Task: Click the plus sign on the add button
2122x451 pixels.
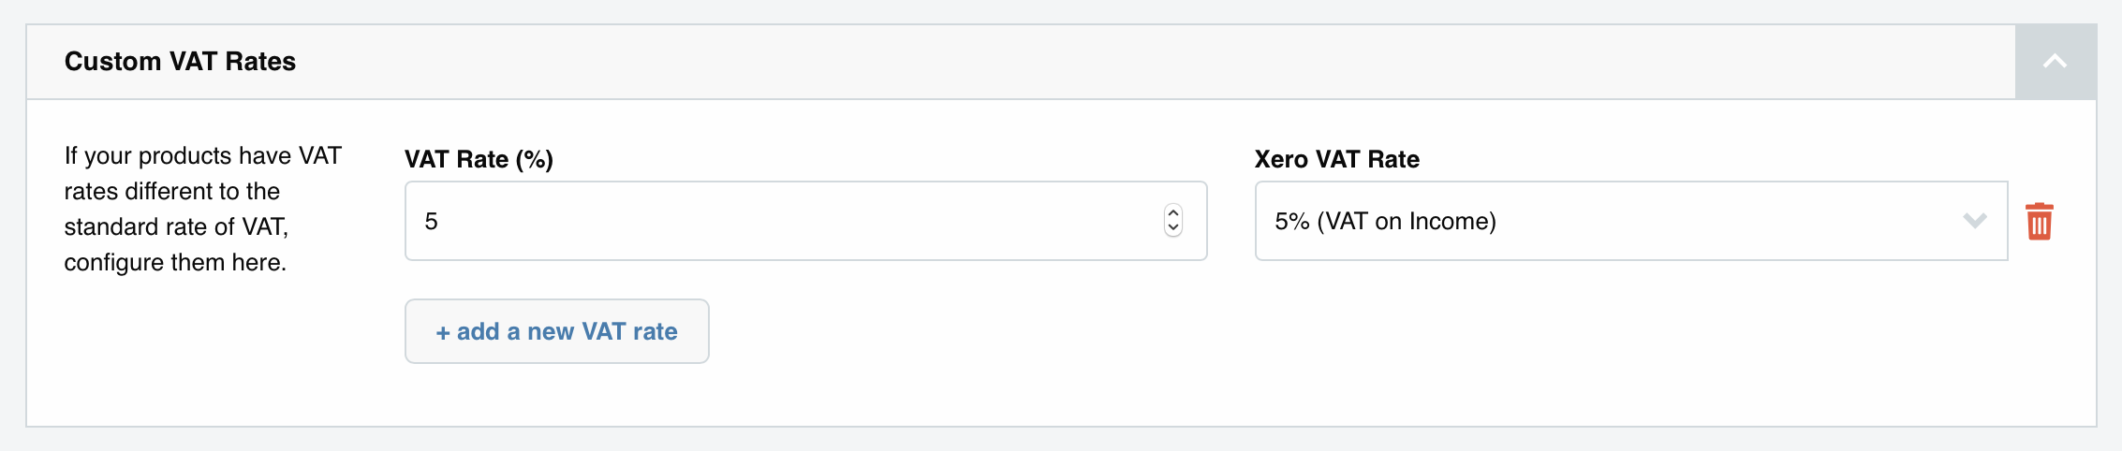Action: (x=443, y=332)
